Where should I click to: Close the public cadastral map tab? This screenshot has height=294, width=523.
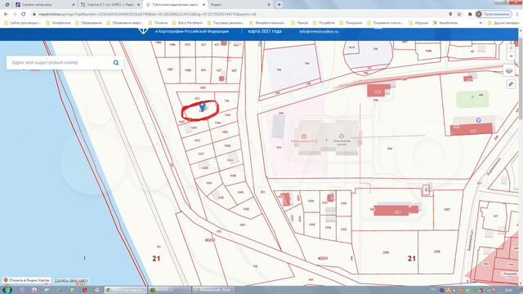203,5
